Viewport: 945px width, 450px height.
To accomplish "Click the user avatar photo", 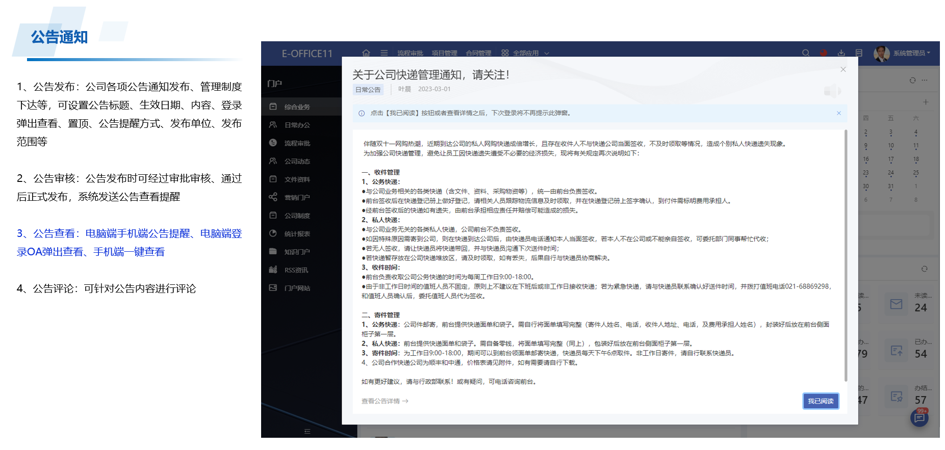I will click(882, 54).
